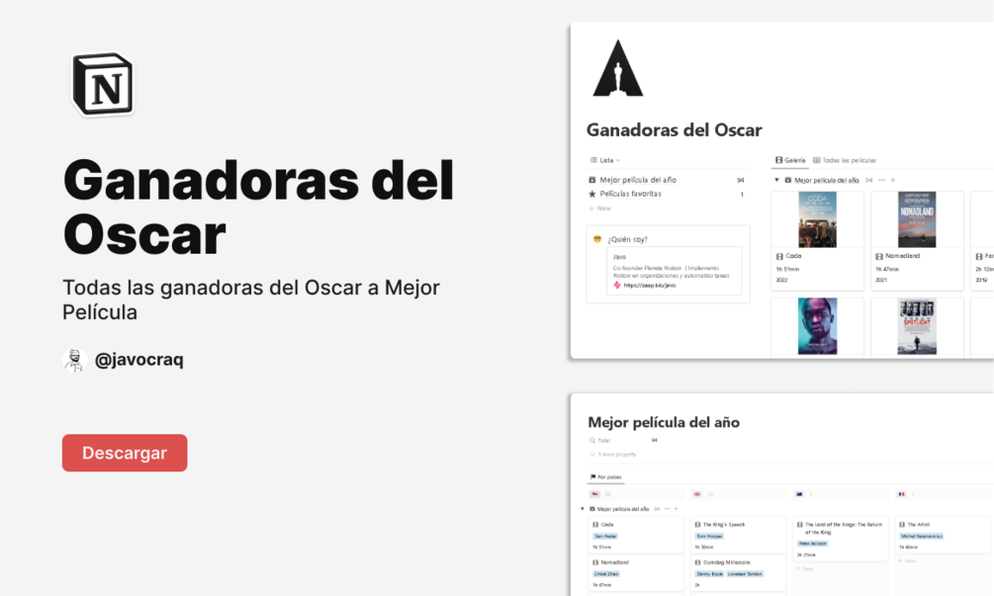Image resolution: width=994 pixels, height=596 pixels.
Task: Click The King's Speech card title
Action: (724, 525)
